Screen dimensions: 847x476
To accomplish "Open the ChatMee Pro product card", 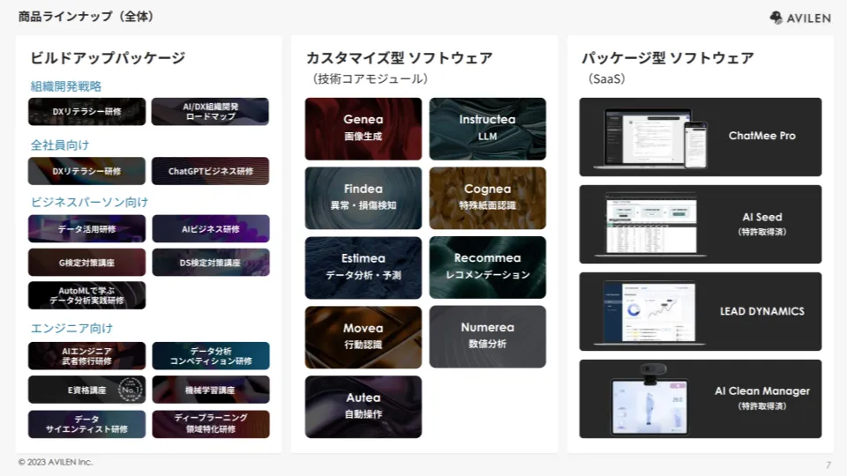I will coord(700,137).
